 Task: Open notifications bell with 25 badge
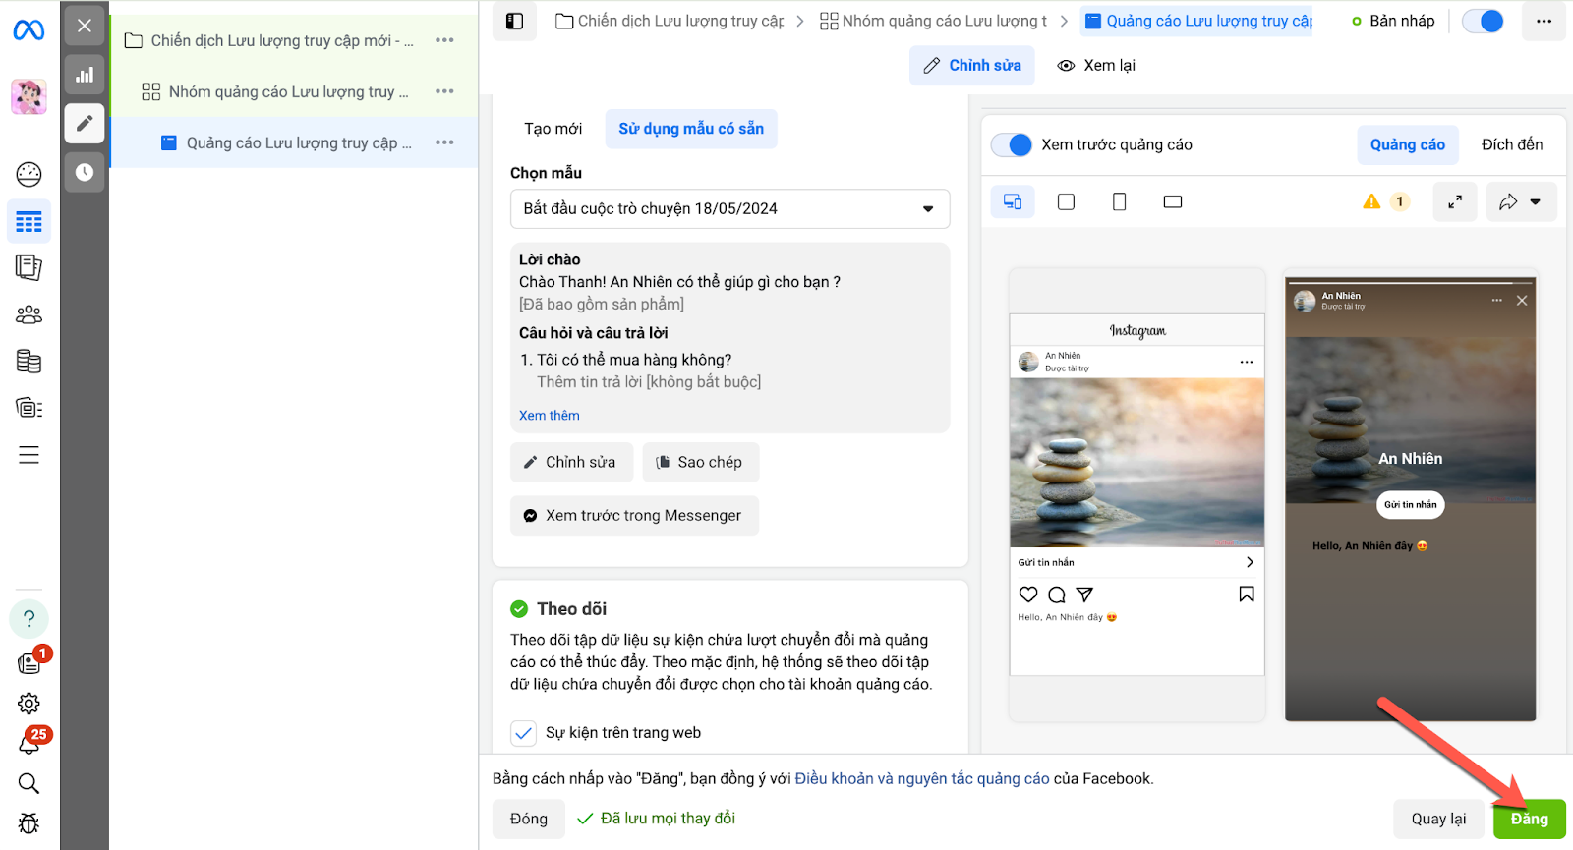tap(29, 743)
